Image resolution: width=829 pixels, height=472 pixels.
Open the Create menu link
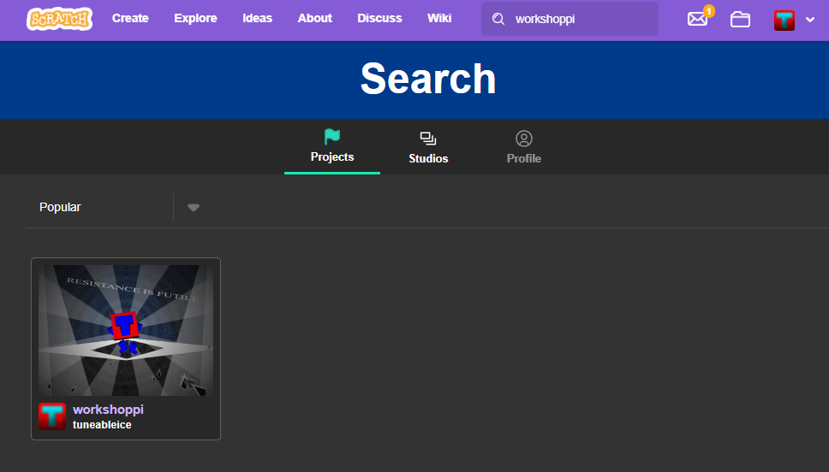[x=130, y=19]
